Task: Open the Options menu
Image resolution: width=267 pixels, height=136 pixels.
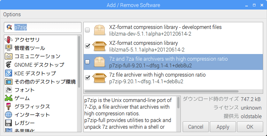Action: [x=12, y=14]
